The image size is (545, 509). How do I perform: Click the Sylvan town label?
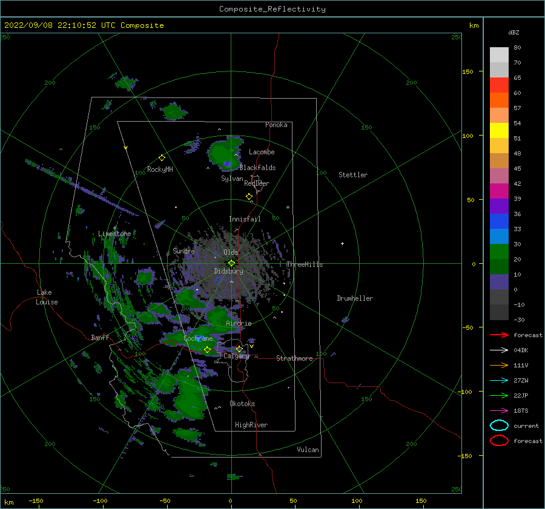[232, 179]
